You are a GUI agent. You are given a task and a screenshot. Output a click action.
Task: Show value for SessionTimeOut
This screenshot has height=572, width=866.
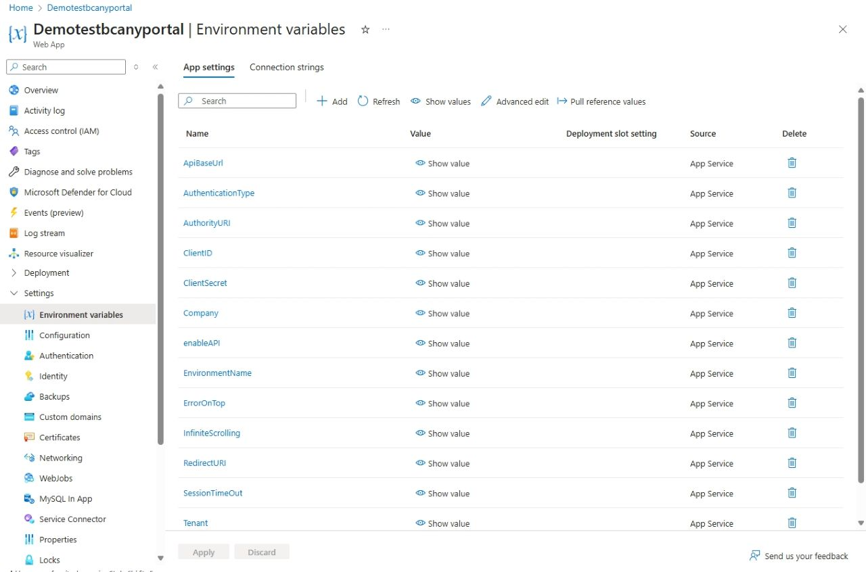coord(442,494)
